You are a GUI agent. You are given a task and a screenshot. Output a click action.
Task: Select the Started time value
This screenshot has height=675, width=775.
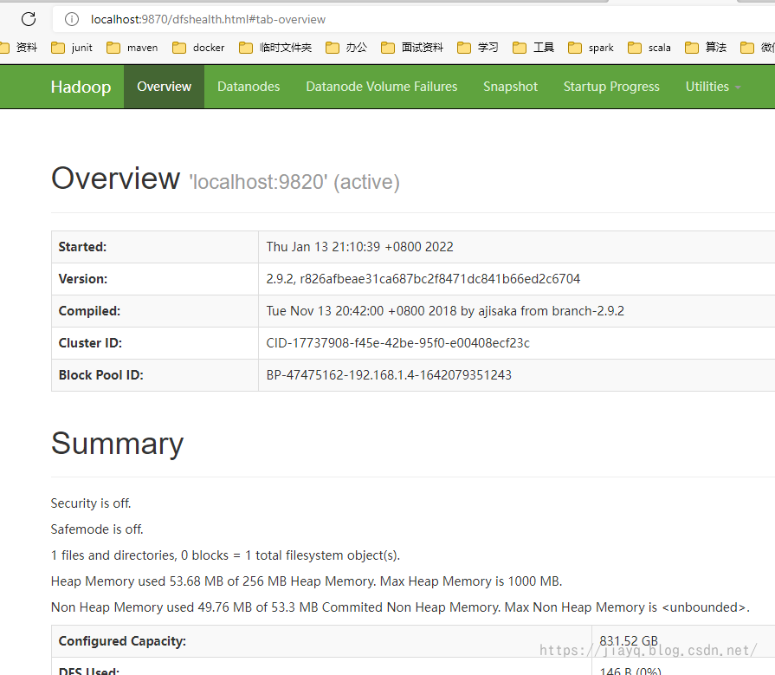tap(360, 247)
